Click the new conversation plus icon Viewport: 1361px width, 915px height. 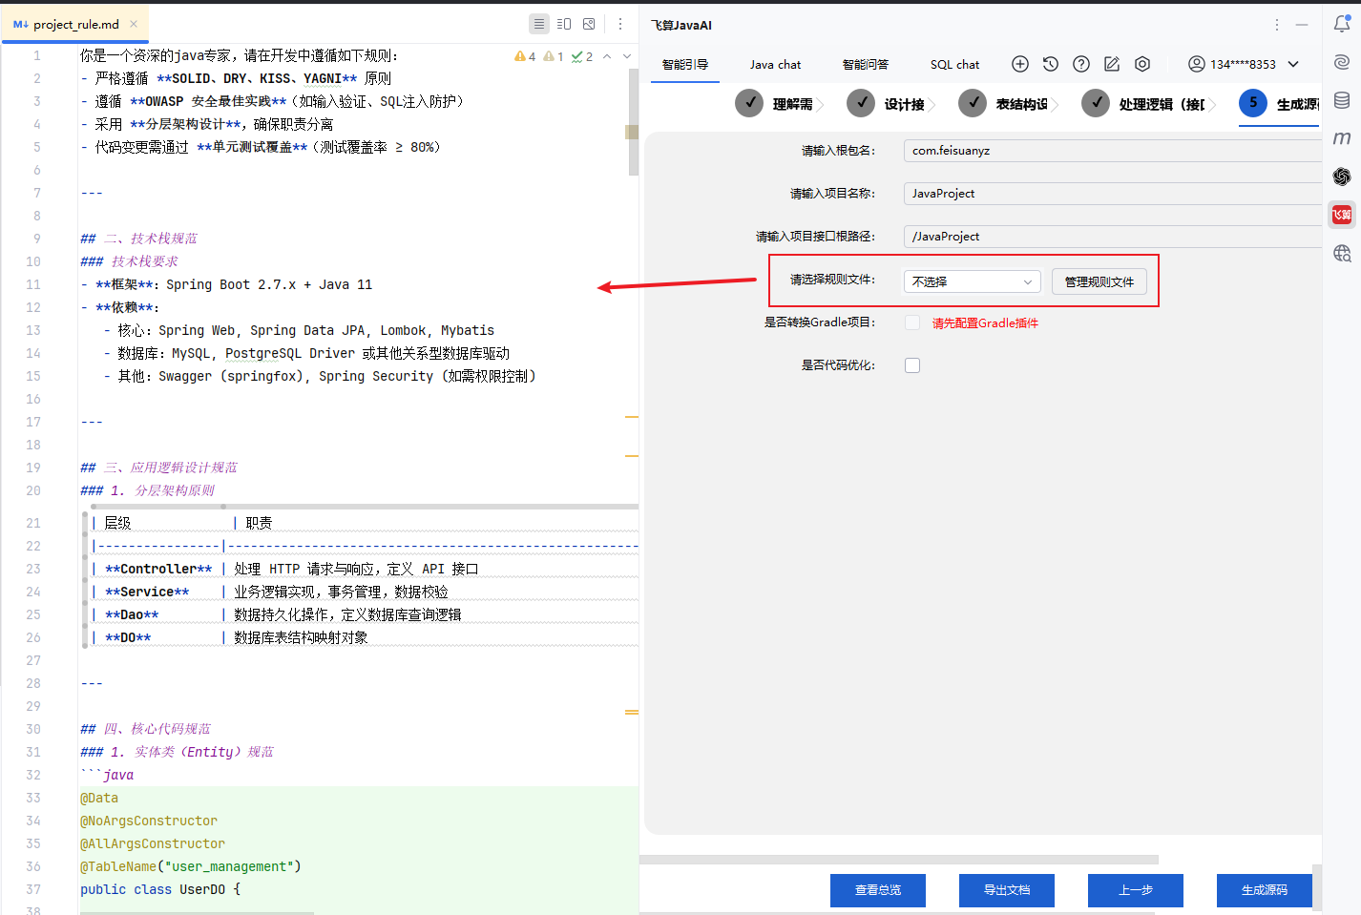click(1020, 64)
